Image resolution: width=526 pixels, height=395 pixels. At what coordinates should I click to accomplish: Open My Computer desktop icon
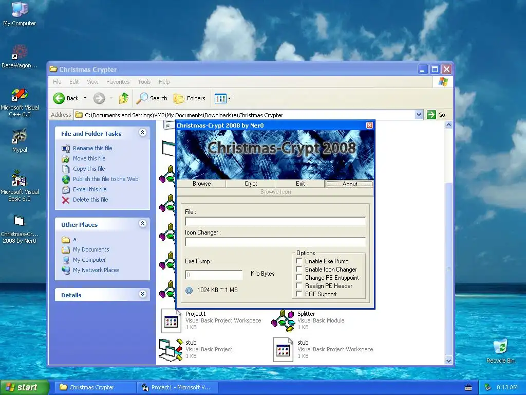click(20, 13)
